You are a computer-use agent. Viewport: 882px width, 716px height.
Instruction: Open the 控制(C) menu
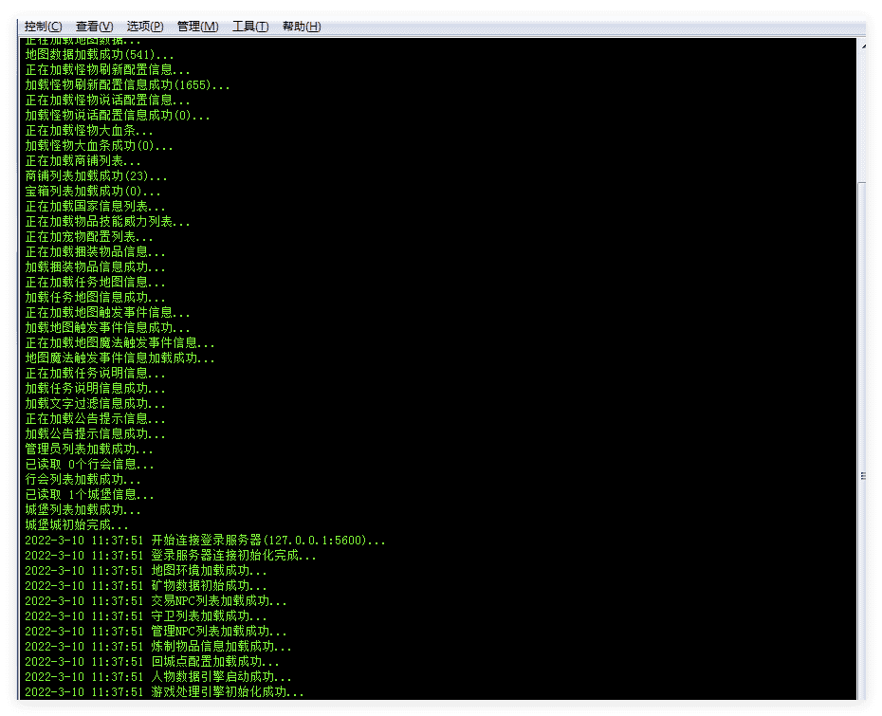[43, 27]
